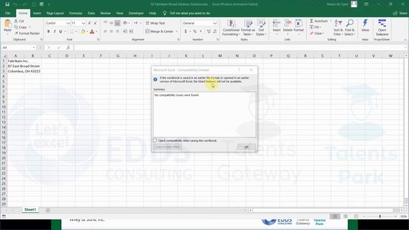Viewport: 409px width, 230px height.
Task: Click the column D header
Action: pyautogui.click(x=66, y=56)
